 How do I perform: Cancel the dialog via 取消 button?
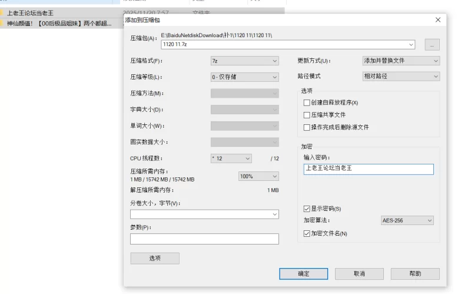click(359, 274)
